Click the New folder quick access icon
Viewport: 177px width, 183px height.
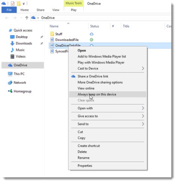(19, 4)
